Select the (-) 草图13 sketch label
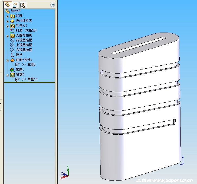The image size is (197, 184). tap(29, 79)
